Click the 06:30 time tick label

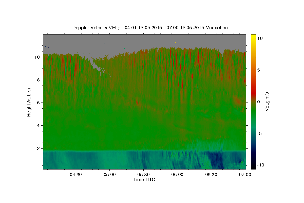[211, 175]
